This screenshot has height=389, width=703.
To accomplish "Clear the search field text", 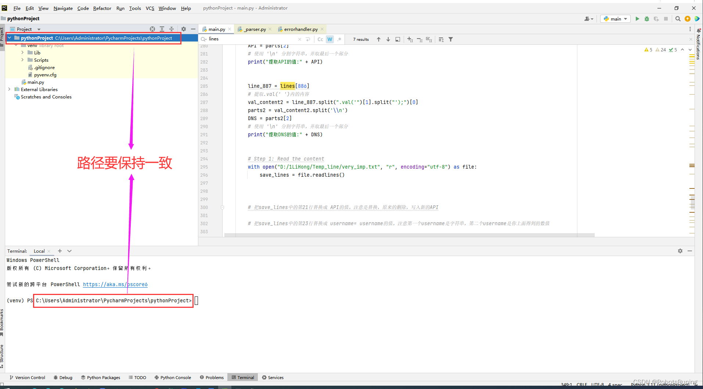I will [300, 39].
